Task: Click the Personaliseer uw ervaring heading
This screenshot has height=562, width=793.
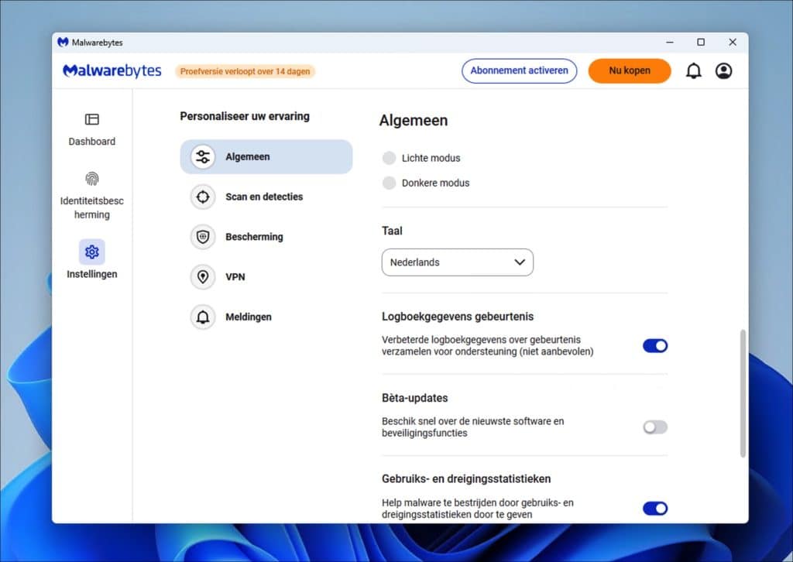Action: tap(245, 116)
